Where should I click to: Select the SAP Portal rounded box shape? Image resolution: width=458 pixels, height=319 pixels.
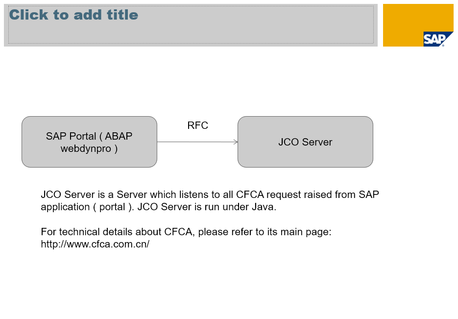point(89,142)
